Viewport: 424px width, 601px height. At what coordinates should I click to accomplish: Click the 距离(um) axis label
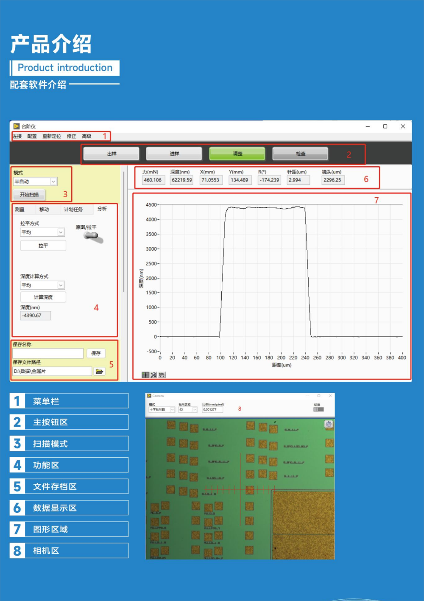click(282, 365)
